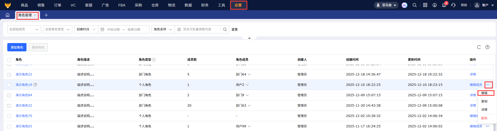Expand members list for 部门63
Screen dimensions: 497x131
[249, 106]
